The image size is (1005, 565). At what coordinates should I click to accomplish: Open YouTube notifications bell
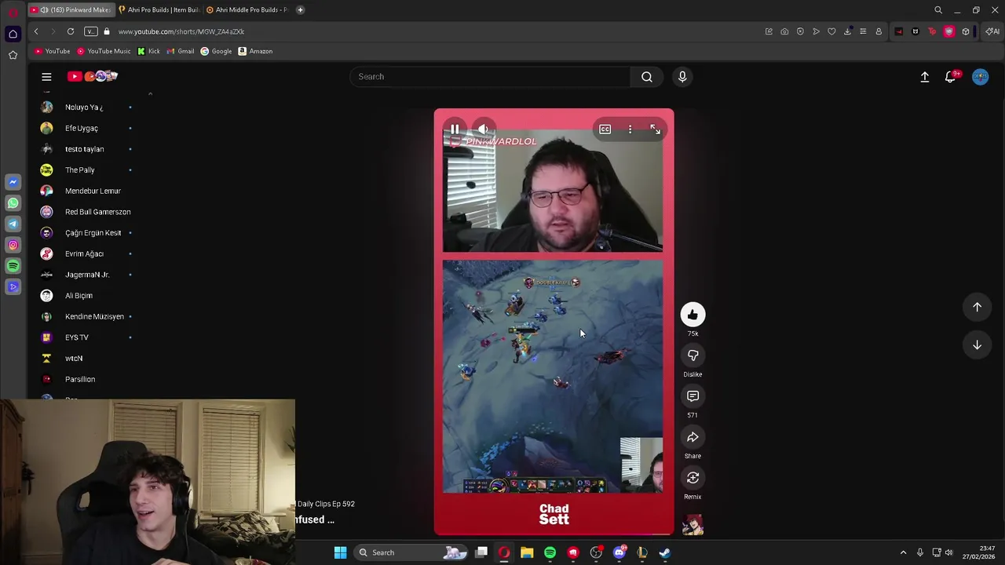pyautogui.click(x=951, y=76)
